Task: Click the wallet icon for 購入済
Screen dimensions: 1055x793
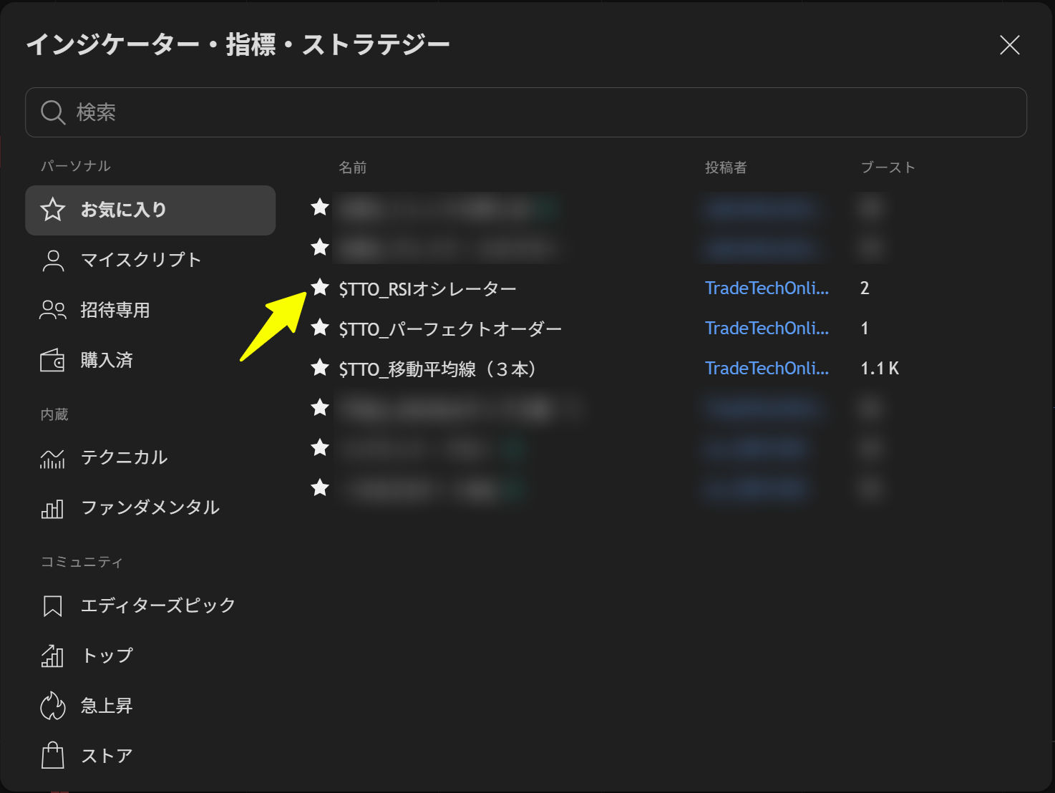Action: pyautogui.click(x=52, y=360)
